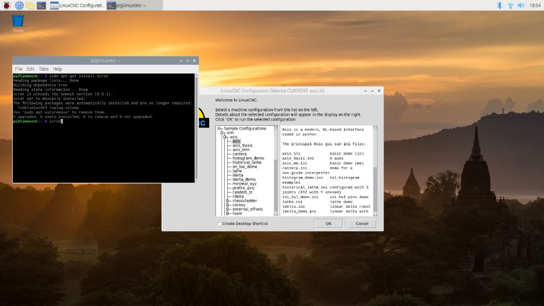Open the Bluetooth tray menu
The height and width of the screenshot is (306, 544).
(x=499, y=5)
